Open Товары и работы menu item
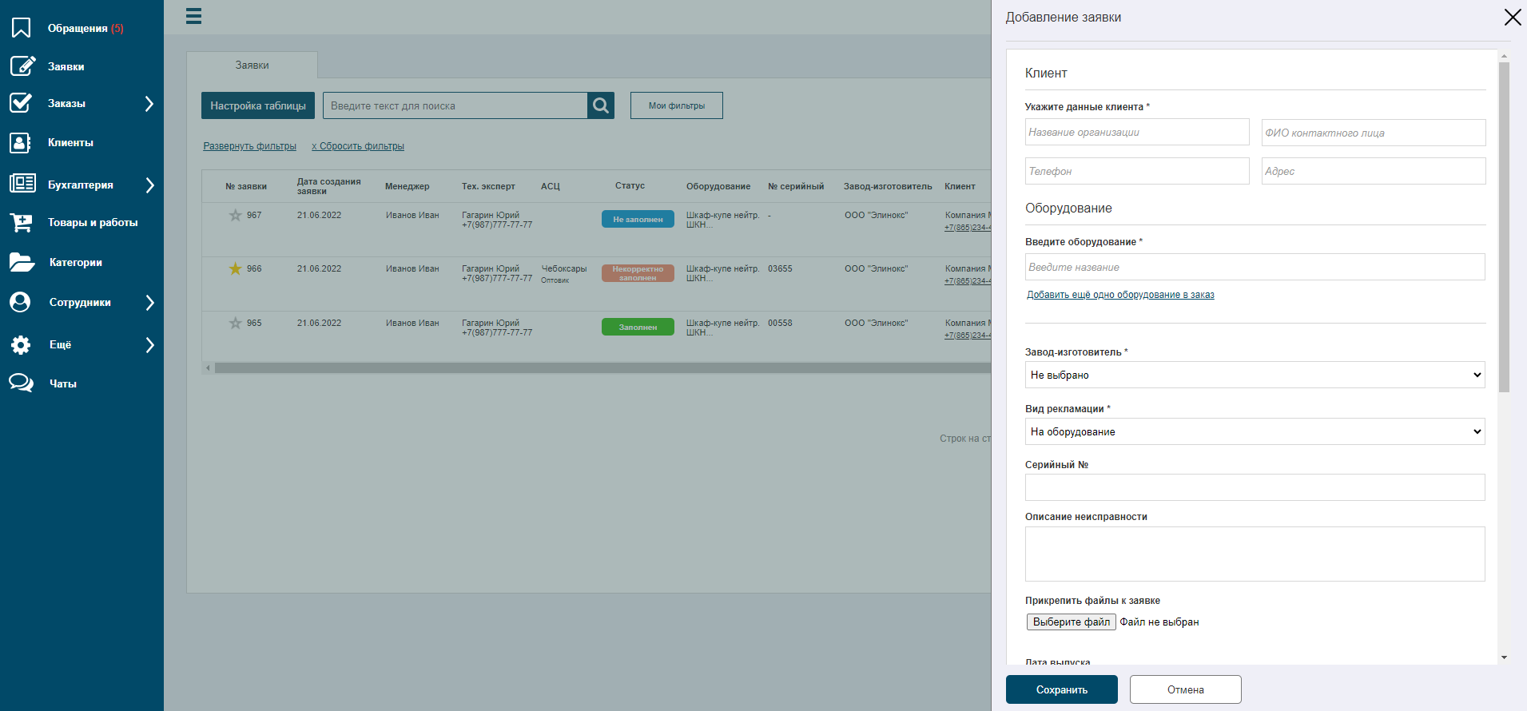 tap(93, 222)
